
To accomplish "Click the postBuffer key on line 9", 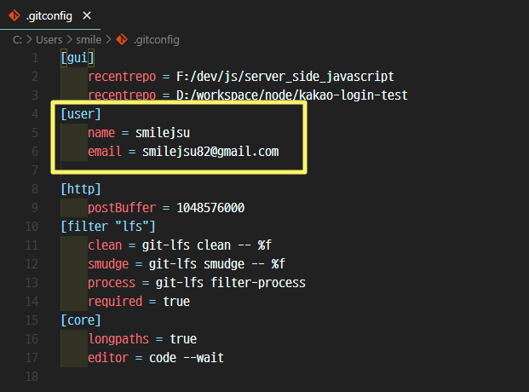I will [x=122, y=208].
